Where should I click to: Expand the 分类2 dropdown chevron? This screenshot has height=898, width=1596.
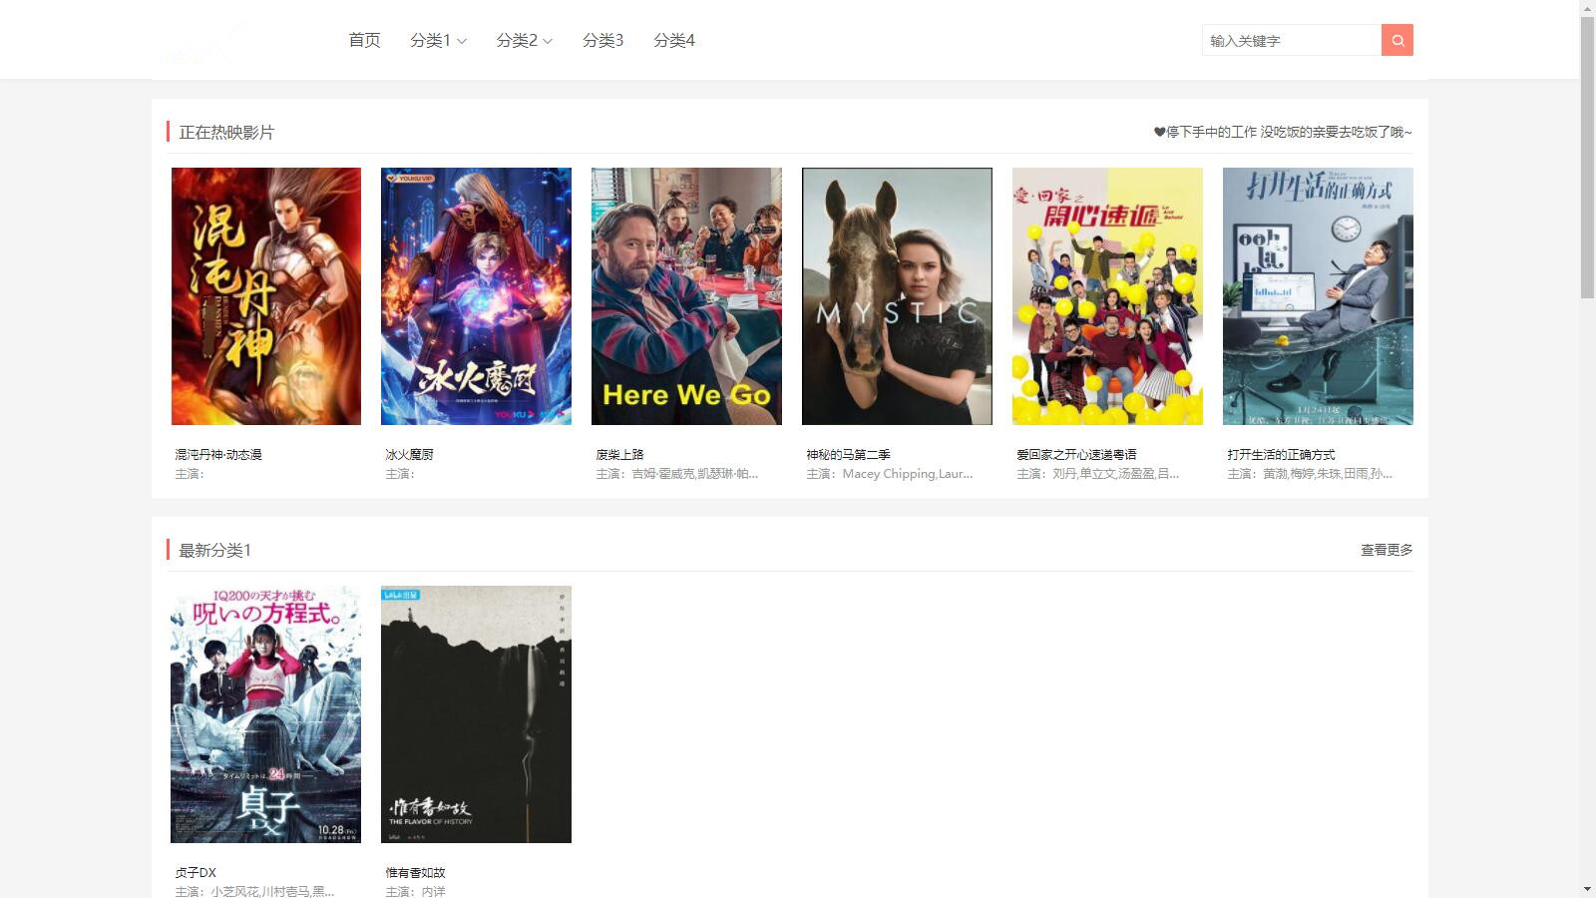548,41
